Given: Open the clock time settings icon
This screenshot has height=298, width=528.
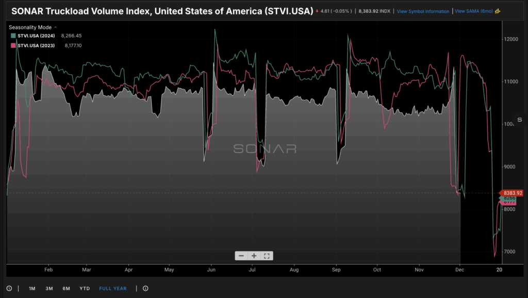Looking at the screenshot, I should click(9, 288).
